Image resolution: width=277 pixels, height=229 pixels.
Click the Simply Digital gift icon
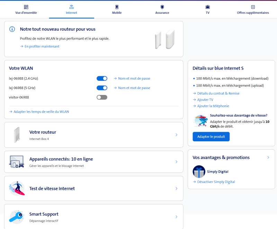point(199,171)
